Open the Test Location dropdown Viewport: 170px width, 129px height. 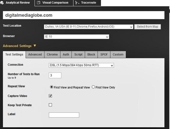pos(89,27)
